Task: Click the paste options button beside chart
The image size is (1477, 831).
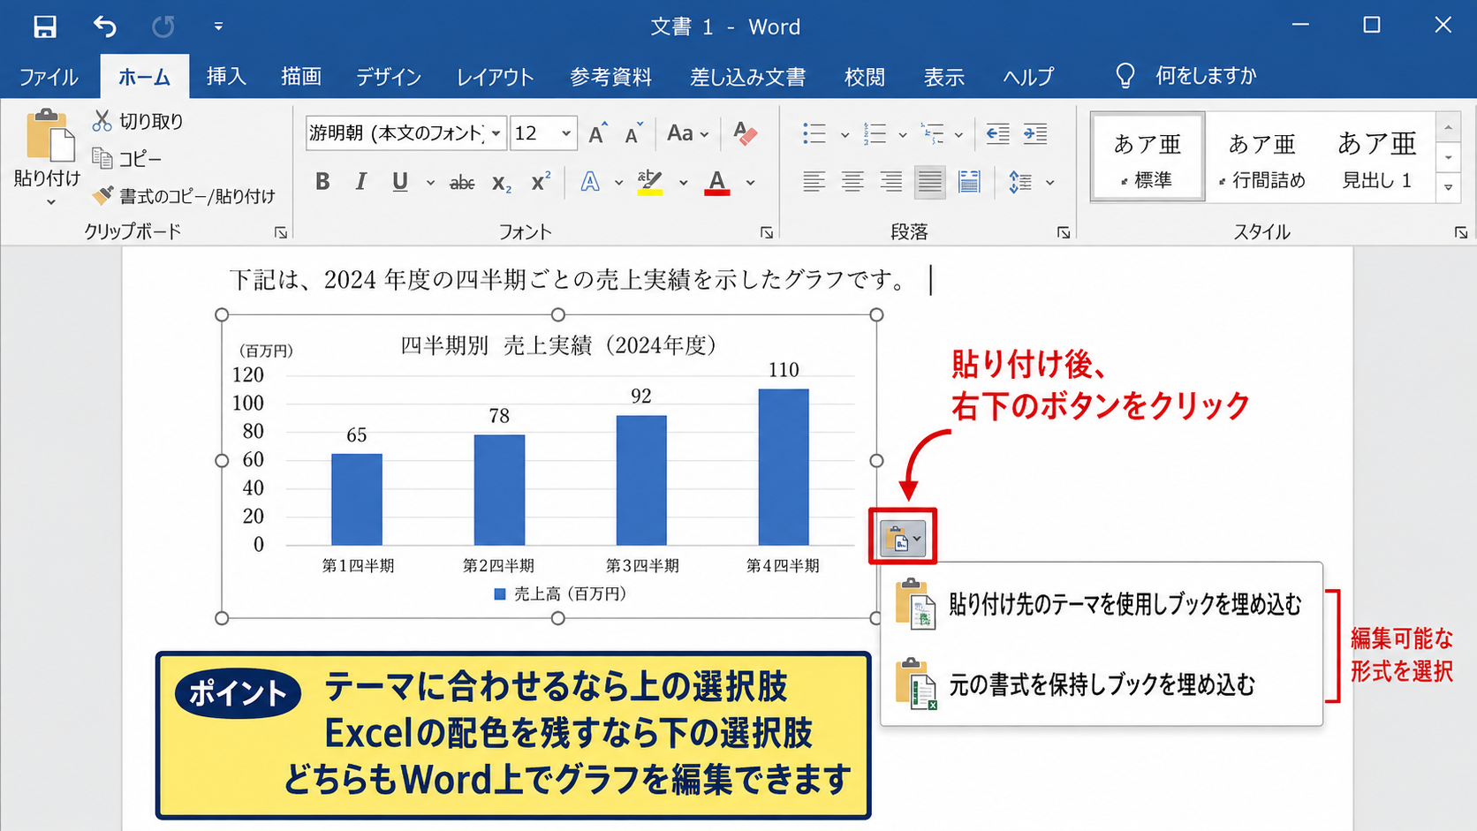Action: tap(902, 537)
